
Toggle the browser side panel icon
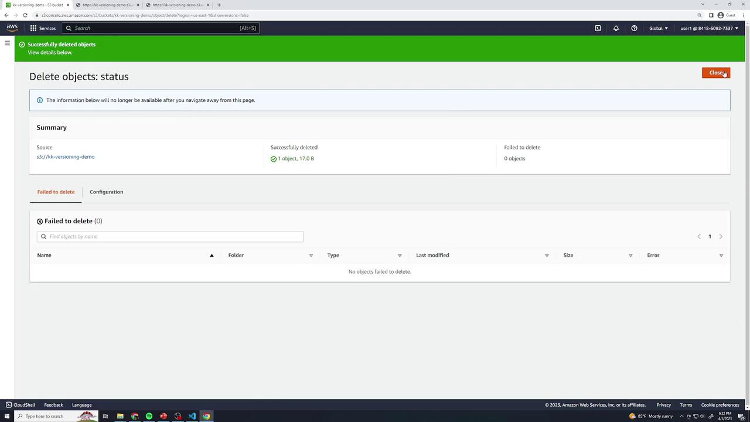(711, 15)
